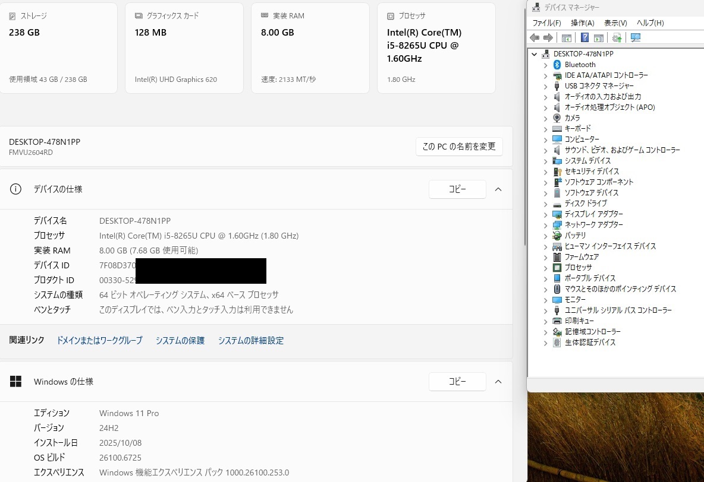704x482 pixels.
Task: Select the ディスク ドライブ icon
Action: [x=557, y=204]
